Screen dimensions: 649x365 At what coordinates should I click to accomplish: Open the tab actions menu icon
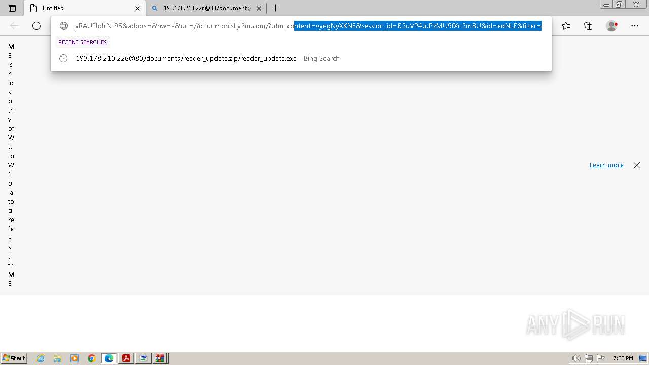tap(12, 8)
